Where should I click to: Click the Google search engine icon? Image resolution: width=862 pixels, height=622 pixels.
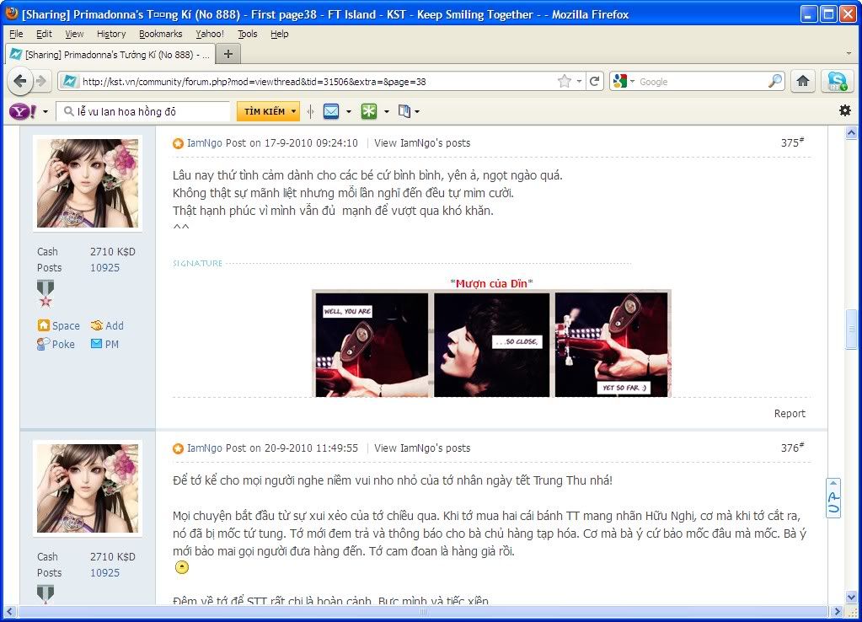click(x=620, y=82)
